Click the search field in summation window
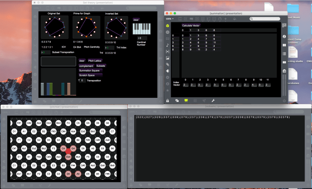This screenshot has width=312, height=189. 265,19
